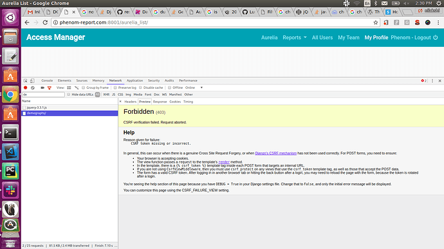Image resolution: width=444 pixels, height=249 pixels.
Task: Open Slack from the Ubuntu launcher
Action: (10, 190)
